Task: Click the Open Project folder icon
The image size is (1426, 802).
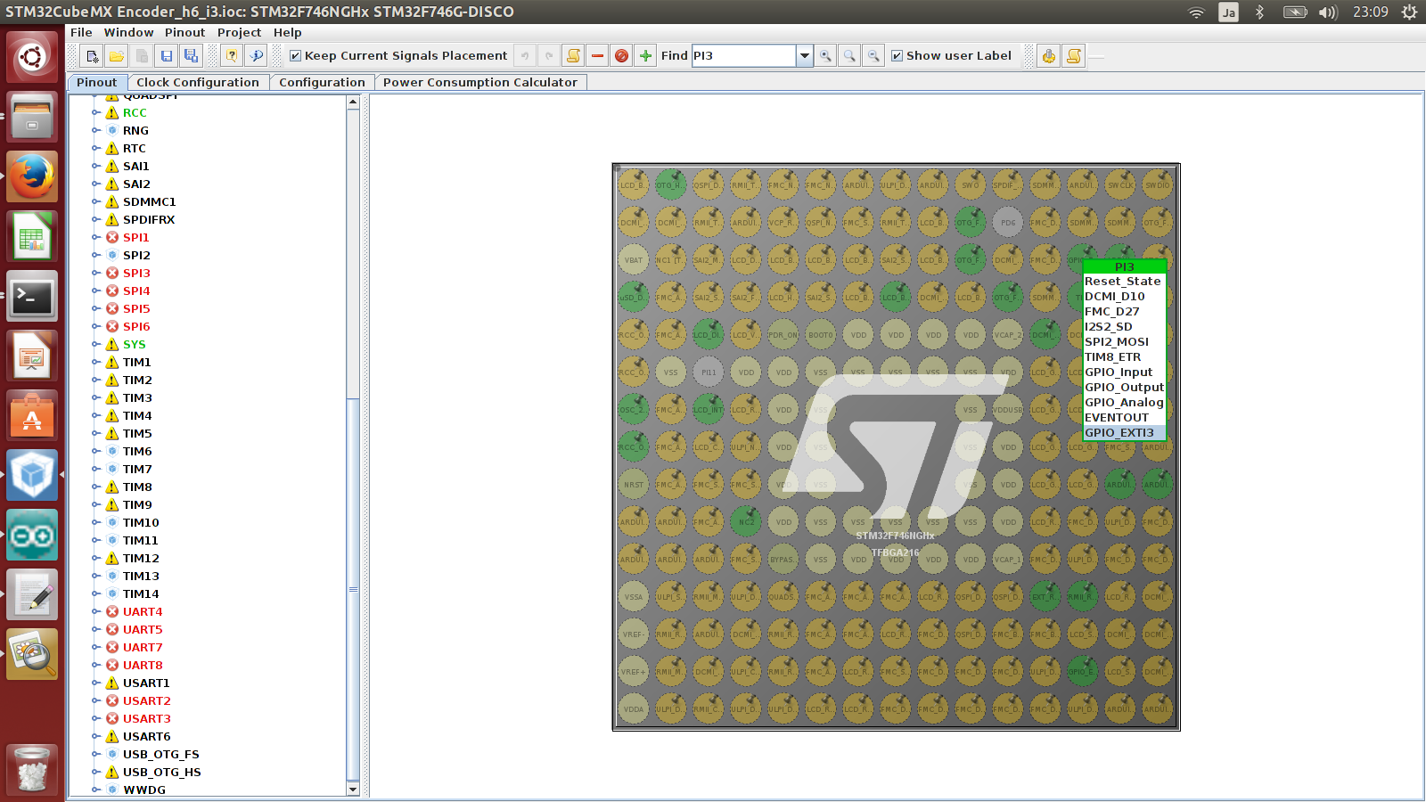Action: [117, 56]
